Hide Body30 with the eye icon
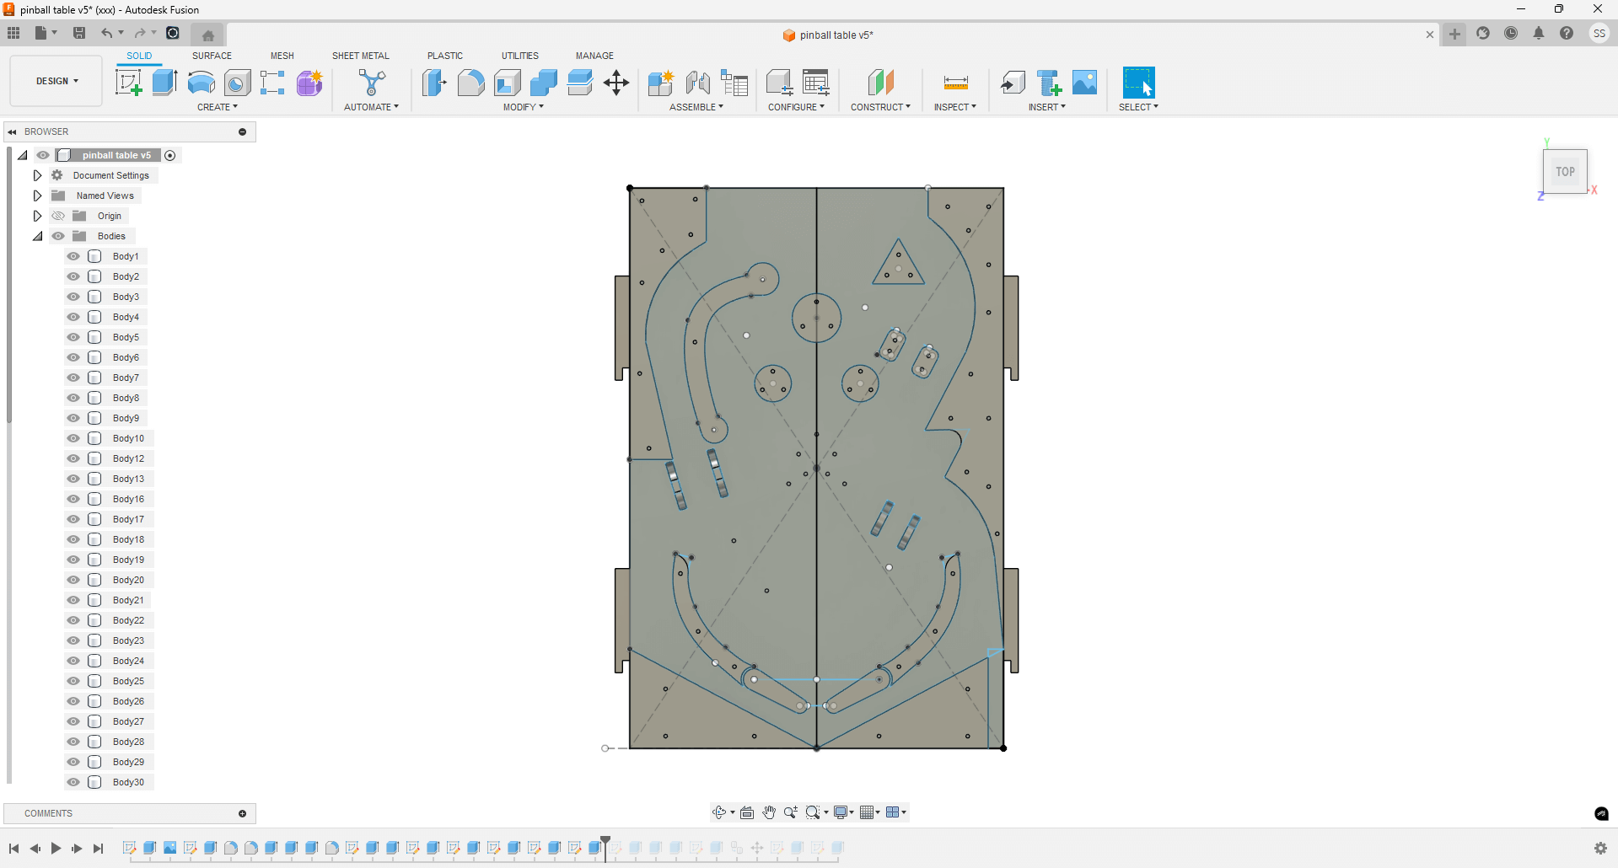Screen dimensions: 1618x868 [73, 782]
